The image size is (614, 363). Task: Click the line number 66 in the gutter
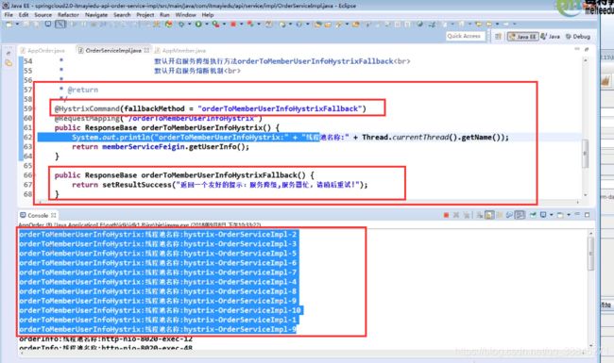tap(27, 175)
